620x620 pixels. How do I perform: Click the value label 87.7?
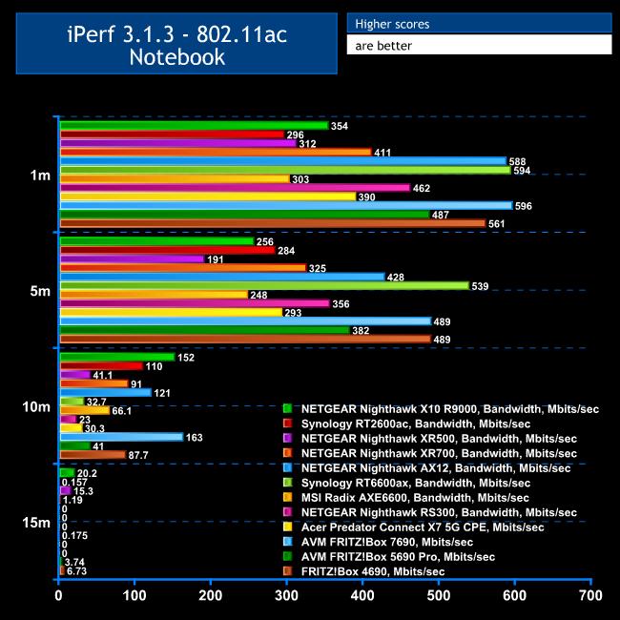point(138,456)
